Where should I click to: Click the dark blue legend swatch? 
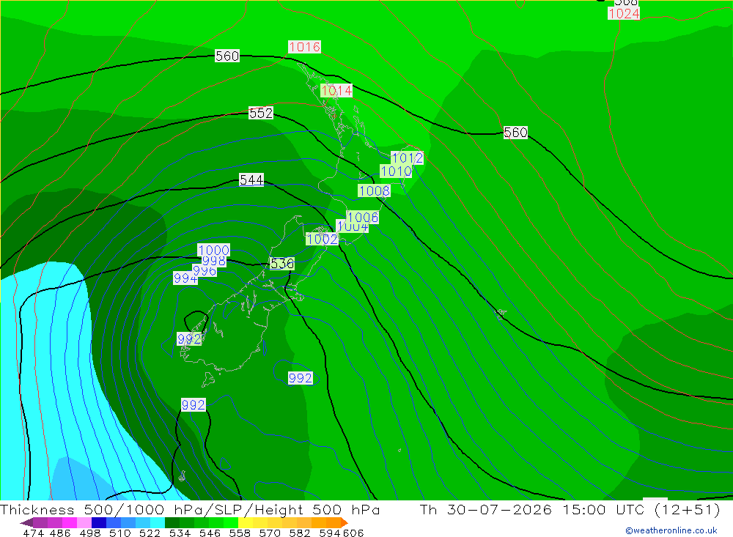click(x=99, y=522)
